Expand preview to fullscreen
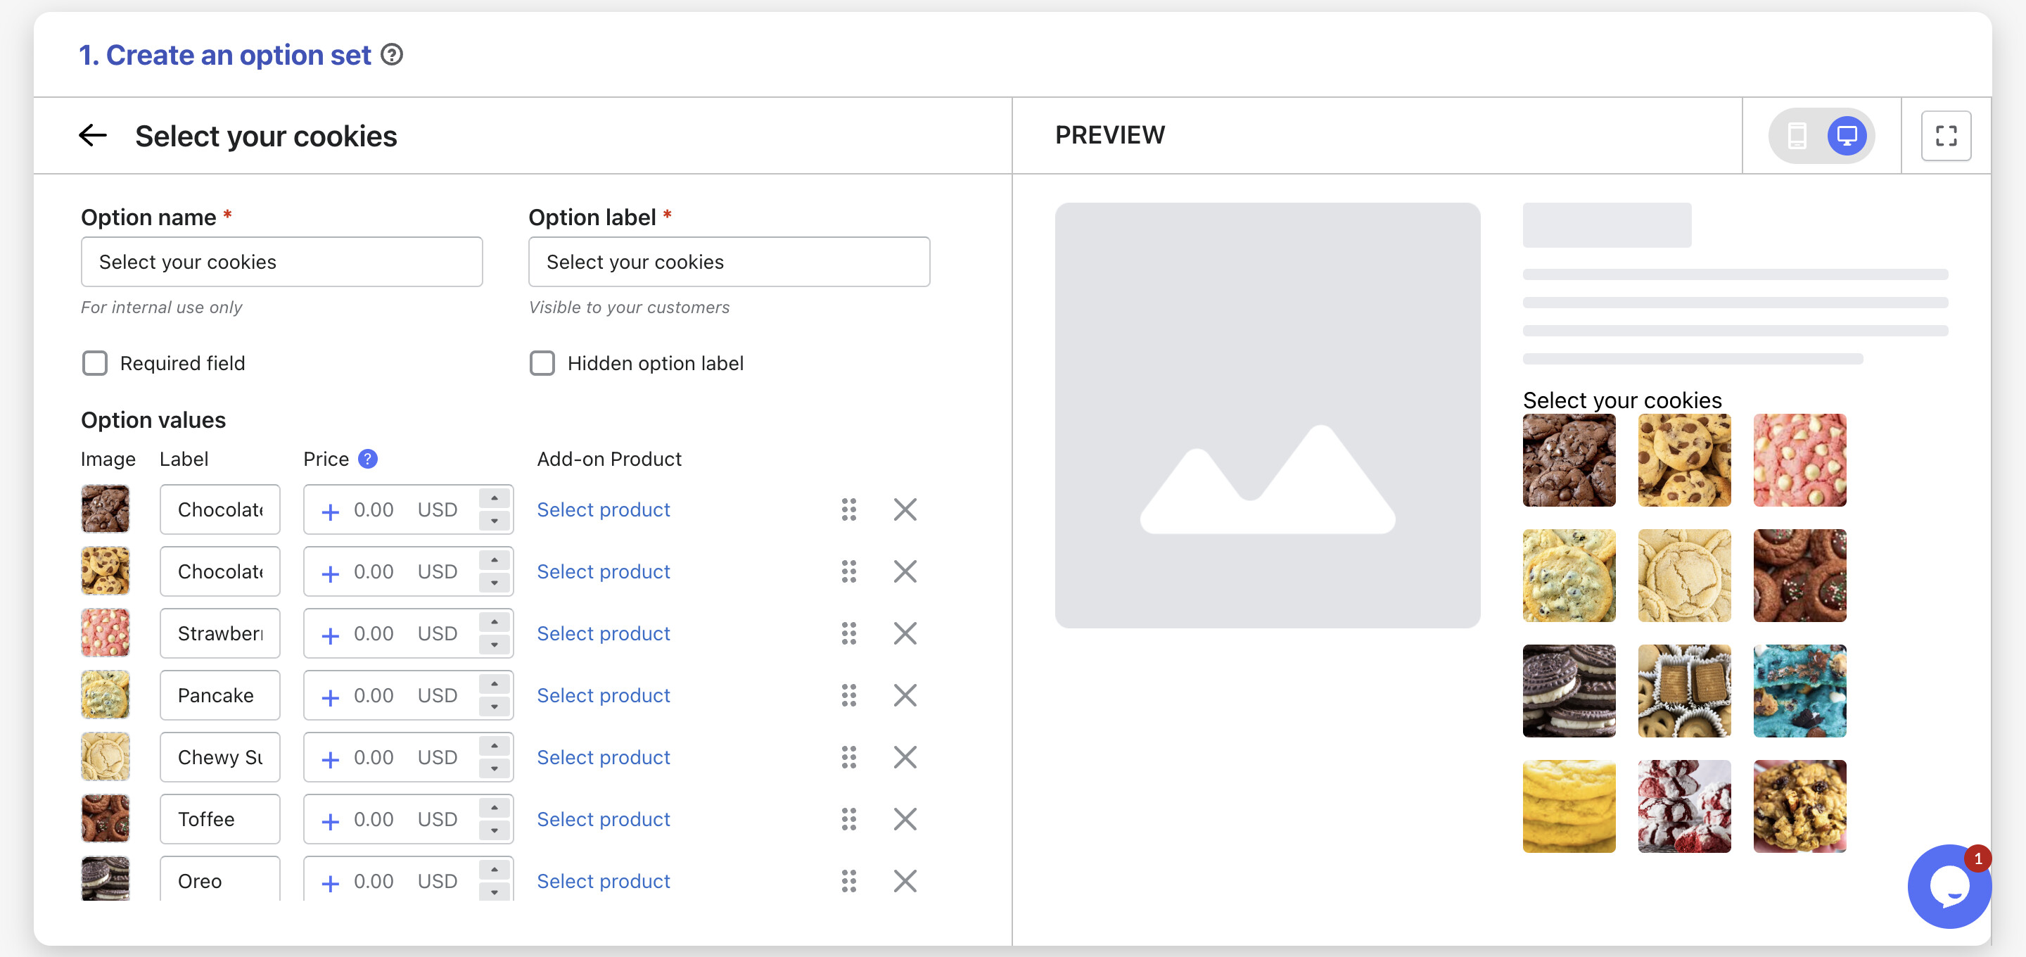Viewport: 2026px width, 957px height. pyautogui.click(x=1945, y=135)
